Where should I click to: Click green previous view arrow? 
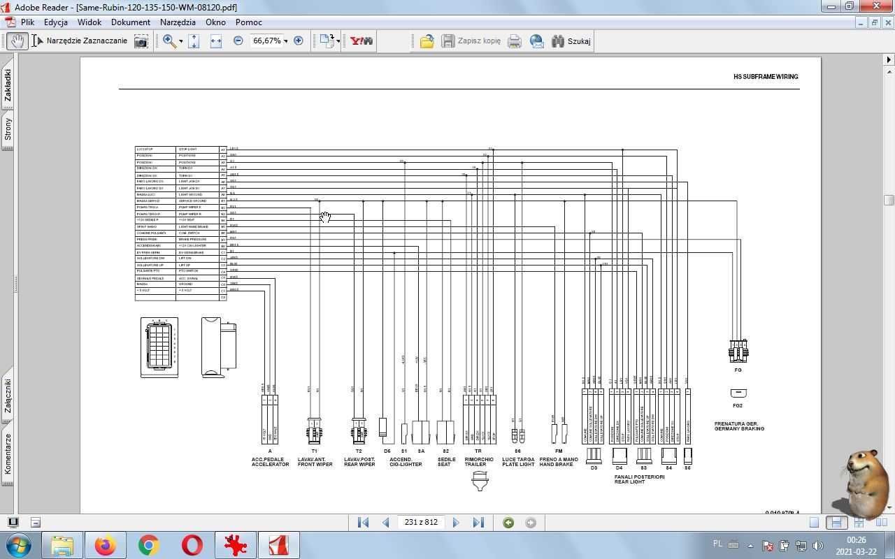click(508, 523)
